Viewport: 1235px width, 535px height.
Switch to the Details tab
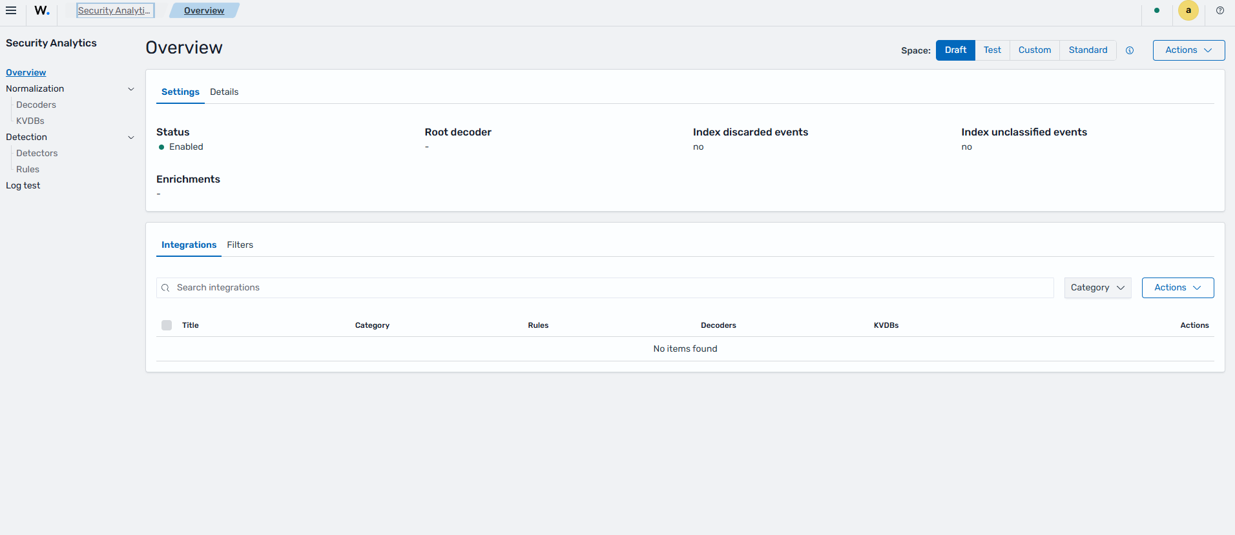click(224, 92)
